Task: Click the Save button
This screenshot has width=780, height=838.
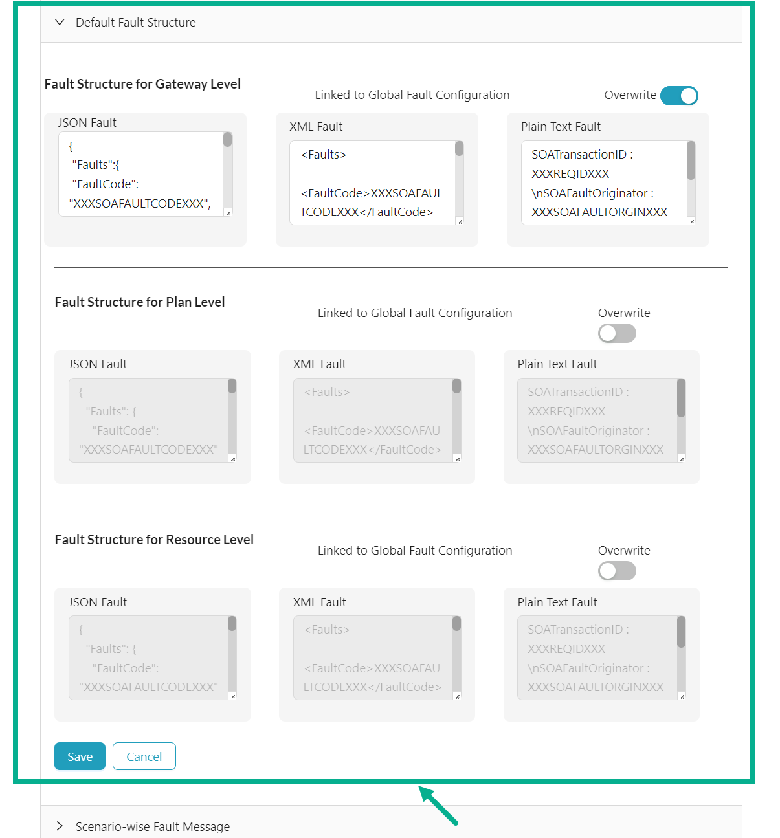Action: (80, 756)
